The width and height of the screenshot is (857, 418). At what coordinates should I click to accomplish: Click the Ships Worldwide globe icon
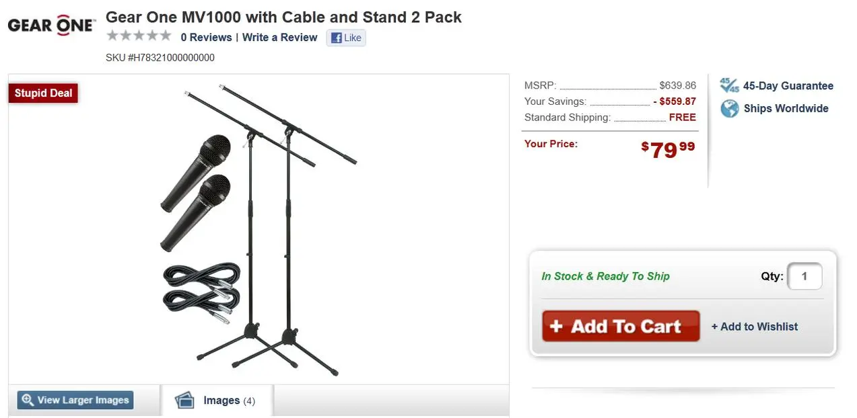(729, 108)
